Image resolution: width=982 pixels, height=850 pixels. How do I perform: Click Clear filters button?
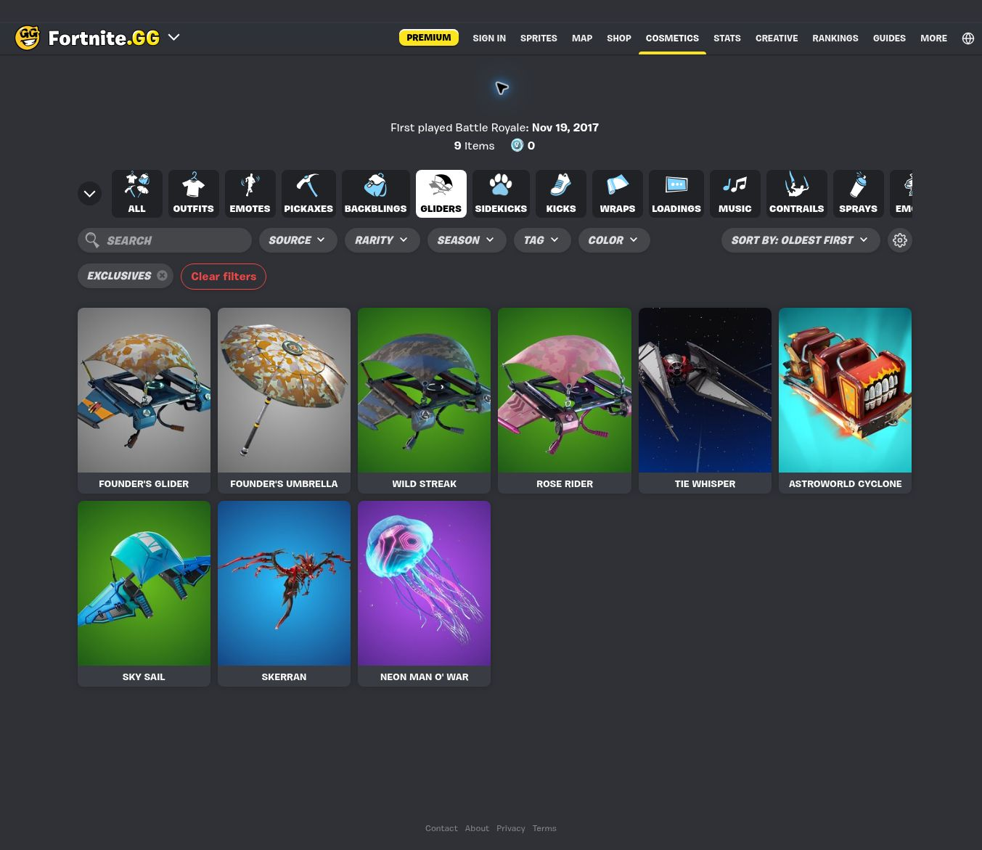(224, 277)
